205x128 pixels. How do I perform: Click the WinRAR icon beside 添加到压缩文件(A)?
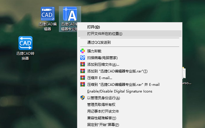(83, 64)
